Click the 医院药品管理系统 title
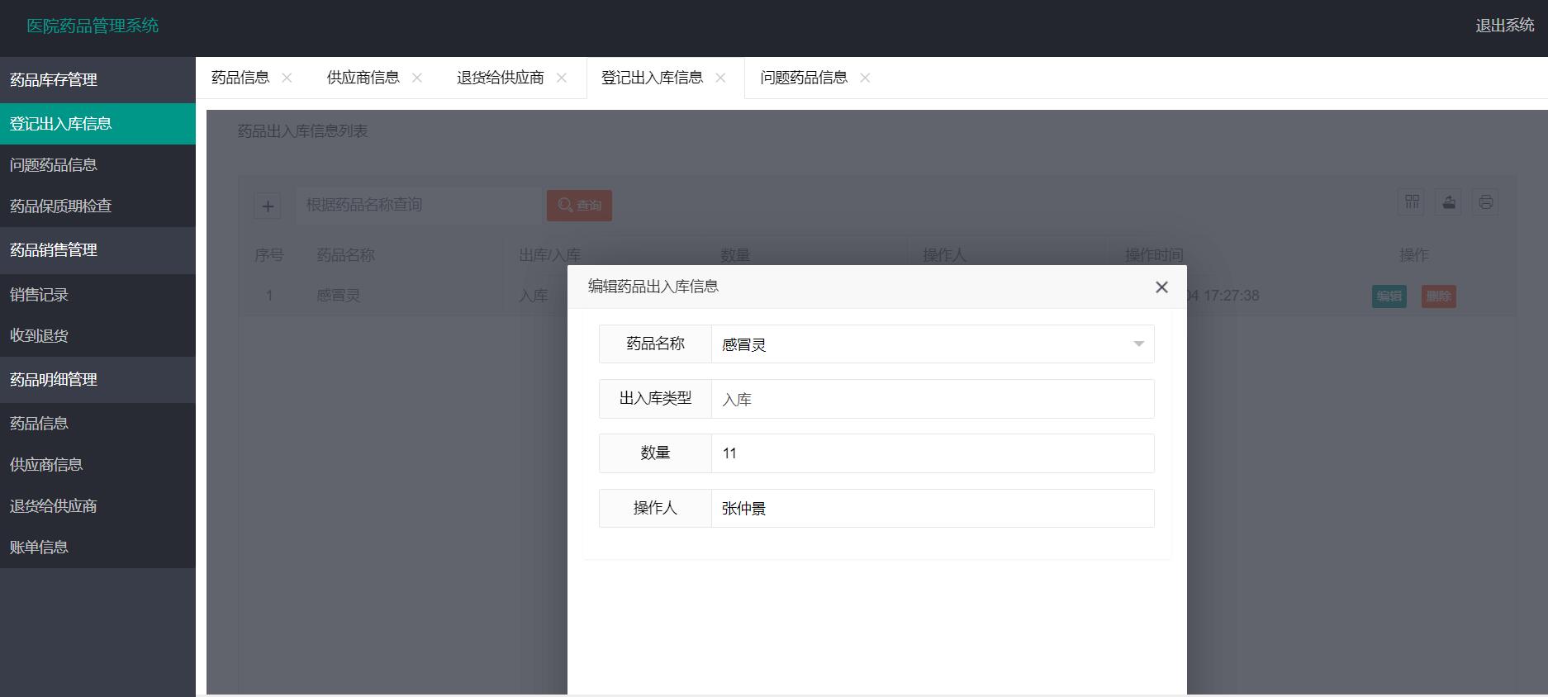The image size is (1548, 697). click(x=93, y=26)
